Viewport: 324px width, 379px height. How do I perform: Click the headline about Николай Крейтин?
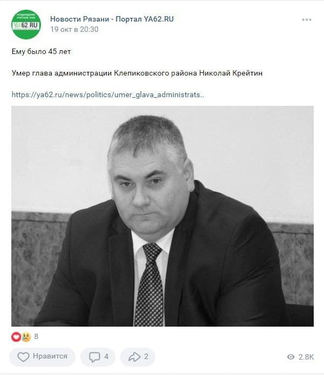pos(137,73)
